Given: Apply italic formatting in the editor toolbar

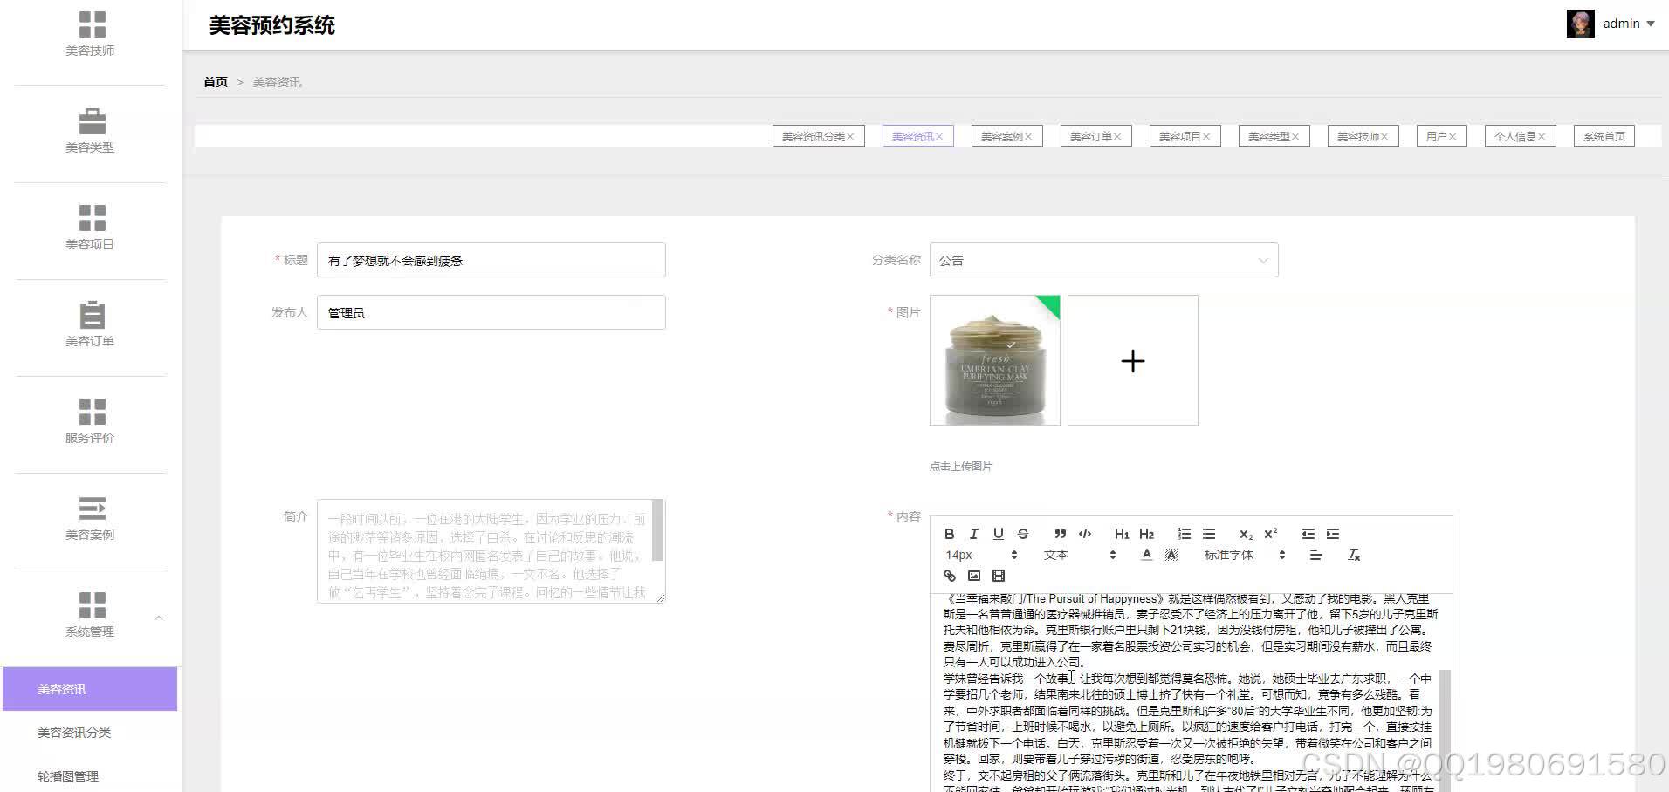Looking at the screenshot, I should (973, 534).
